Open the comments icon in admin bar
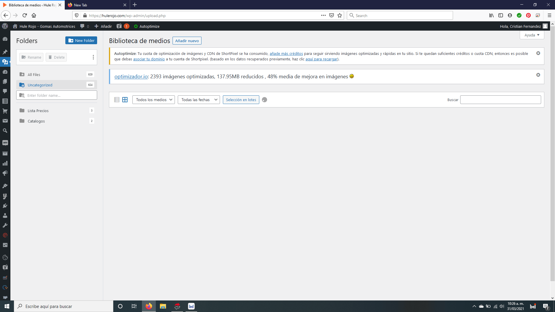 point(84,26)
